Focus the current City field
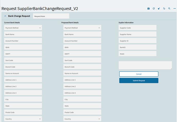The image size is (177, 122). [23, 99]
